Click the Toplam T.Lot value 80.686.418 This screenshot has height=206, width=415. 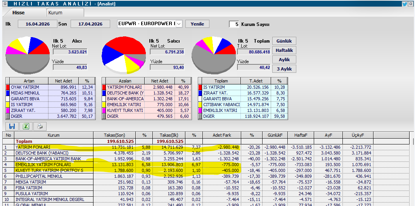point(254,52)
